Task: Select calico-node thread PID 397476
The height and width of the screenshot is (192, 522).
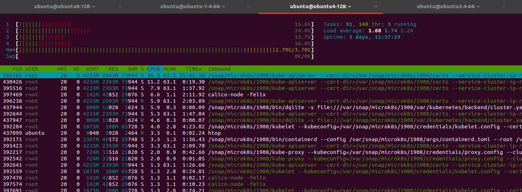Action: click(261, 178)
